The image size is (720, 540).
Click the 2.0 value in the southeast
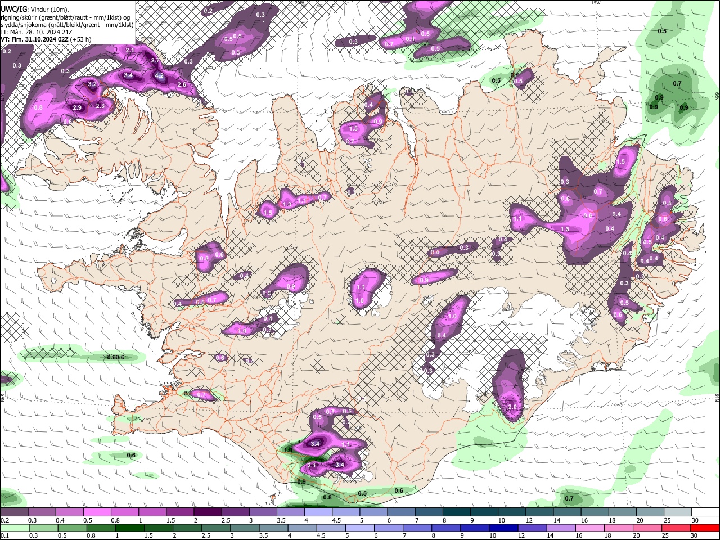[512, 407]
